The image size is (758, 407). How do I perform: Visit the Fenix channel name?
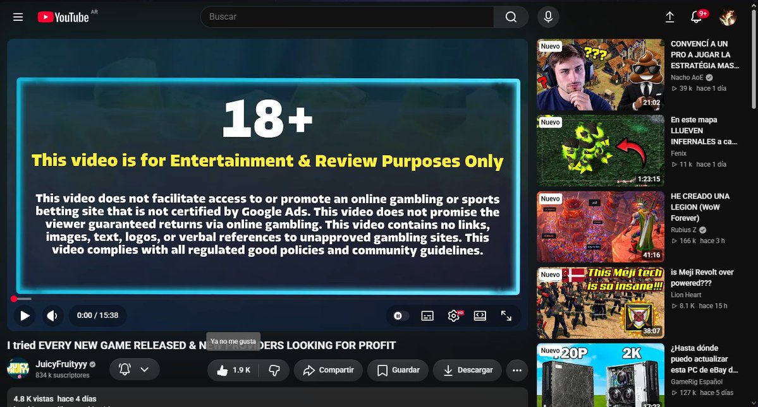(x=679, y=153)
